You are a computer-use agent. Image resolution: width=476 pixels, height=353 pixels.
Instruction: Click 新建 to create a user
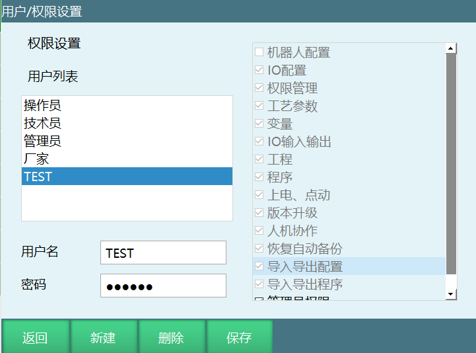103,338
